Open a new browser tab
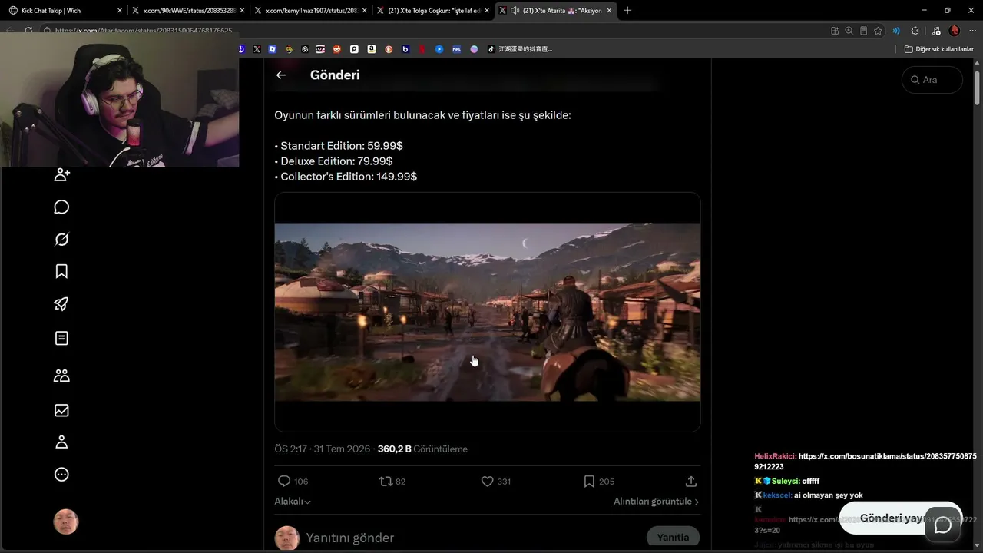 click(x=627, y=11)
